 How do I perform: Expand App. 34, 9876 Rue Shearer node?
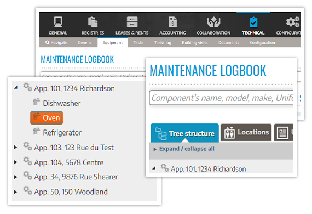[x=15, y=177]
